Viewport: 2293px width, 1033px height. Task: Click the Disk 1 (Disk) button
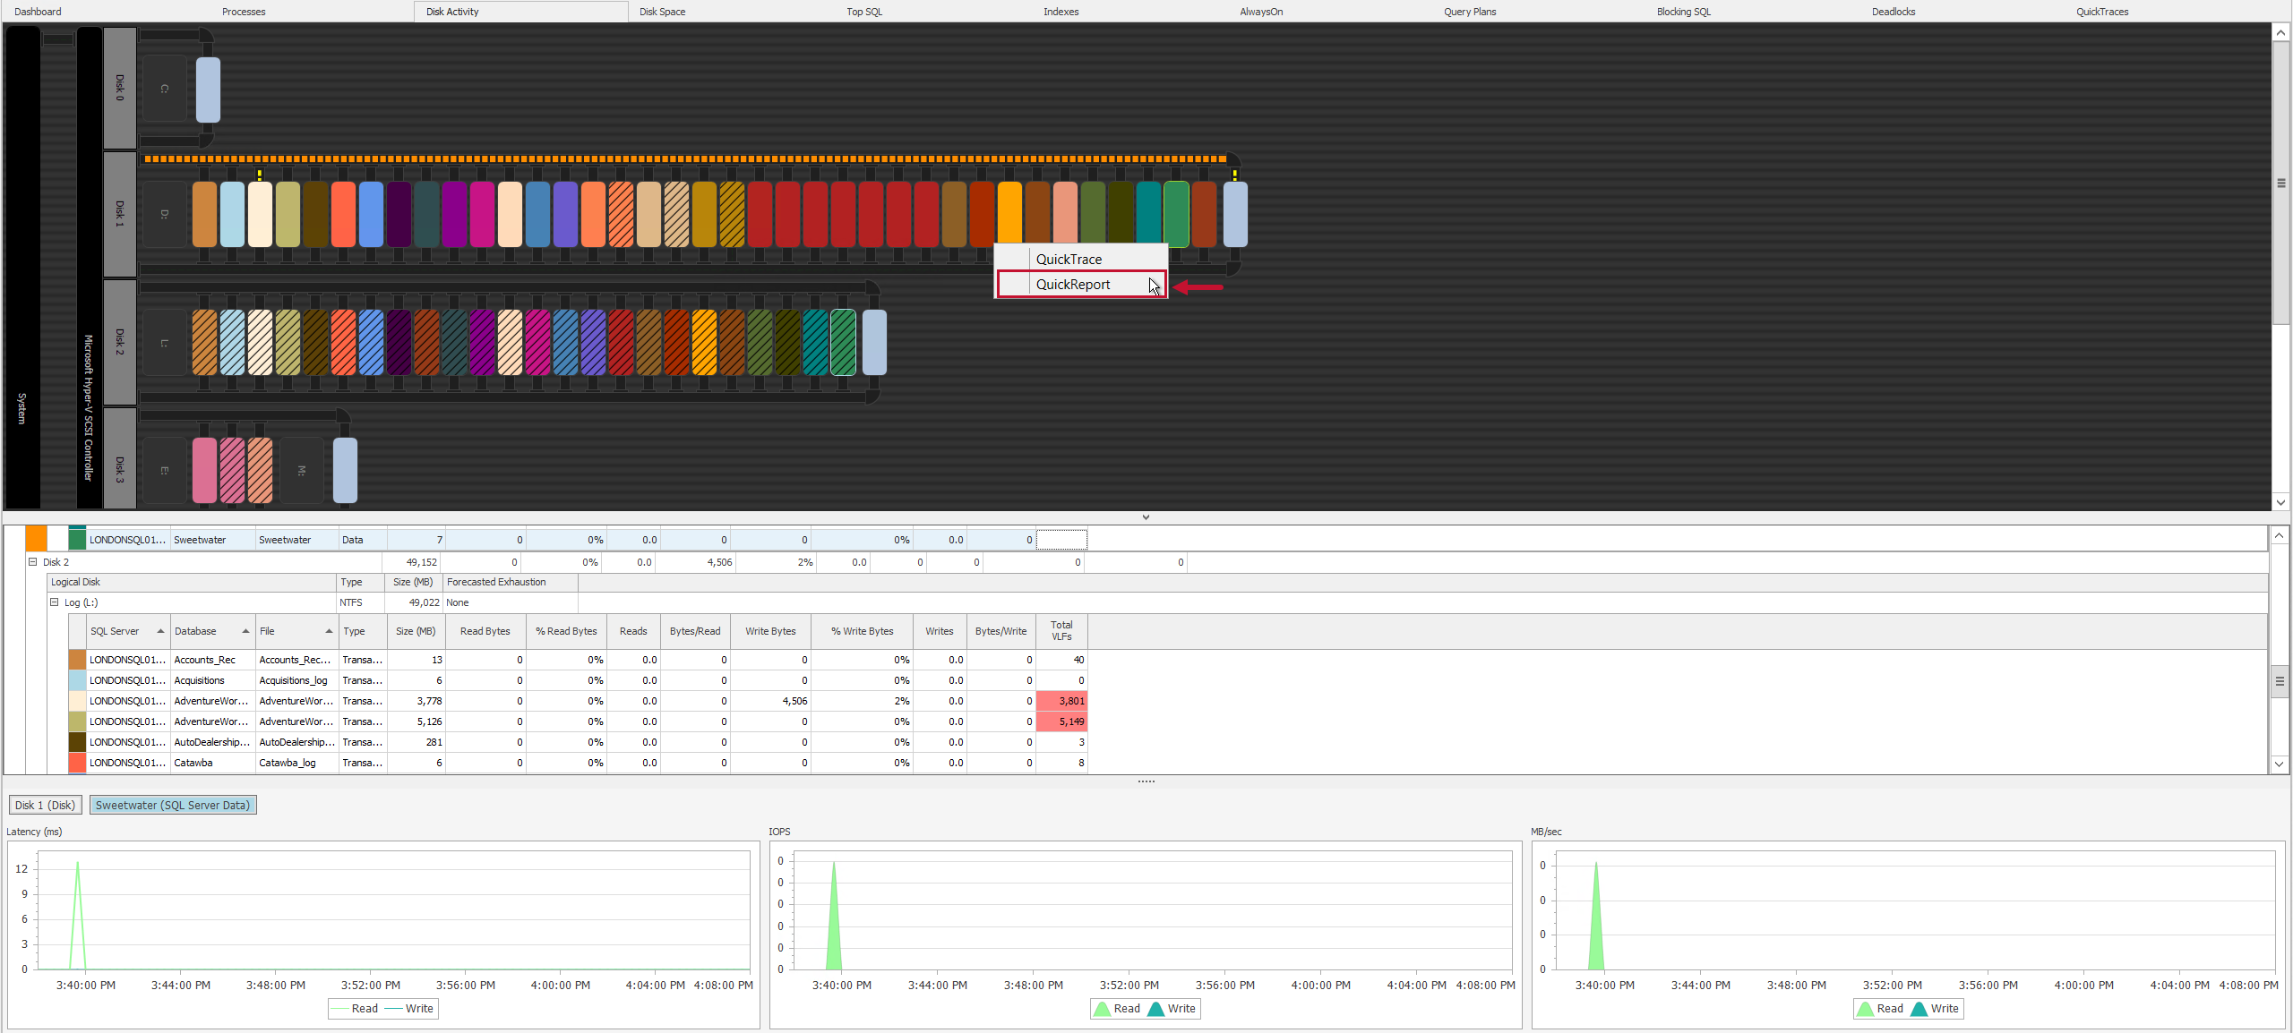coord(45,805)
